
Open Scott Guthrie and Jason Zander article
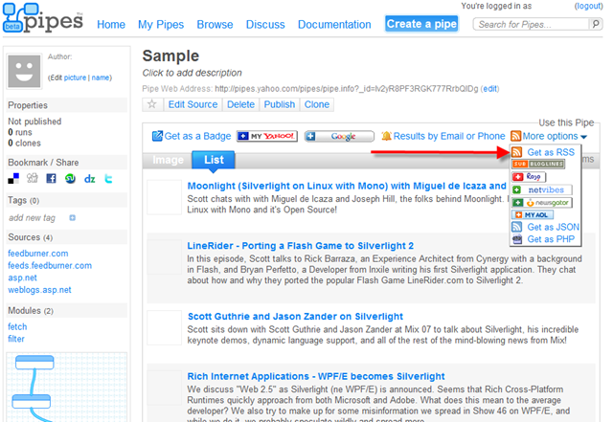(295, 317)
